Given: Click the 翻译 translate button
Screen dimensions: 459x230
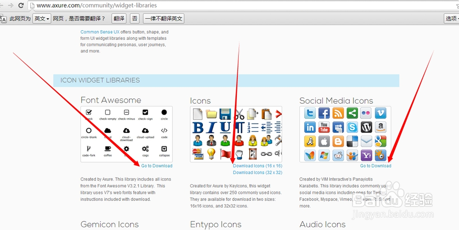Looking at the screenshot, I should [x=119, y=18].
